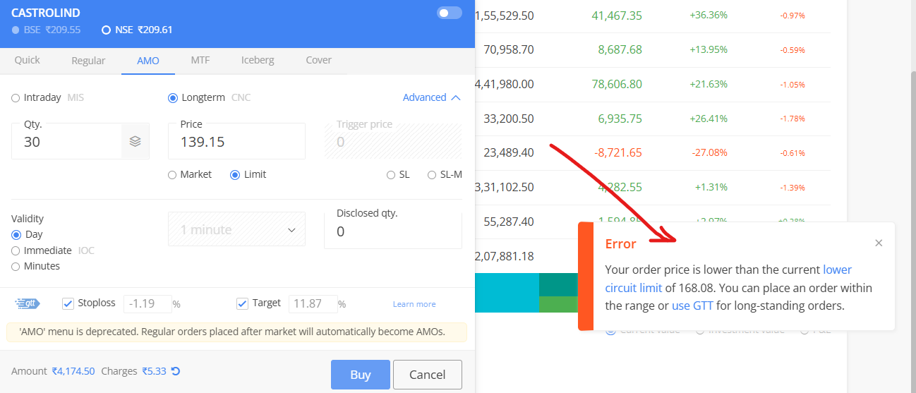Click the GTT tag icon
Screen dimensions: 916x393
[x=28, y=303]
